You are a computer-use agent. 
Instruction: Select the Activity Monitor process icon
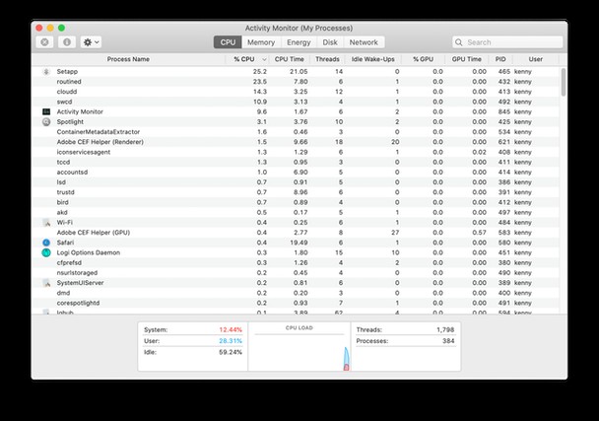(x=46, y=111)
